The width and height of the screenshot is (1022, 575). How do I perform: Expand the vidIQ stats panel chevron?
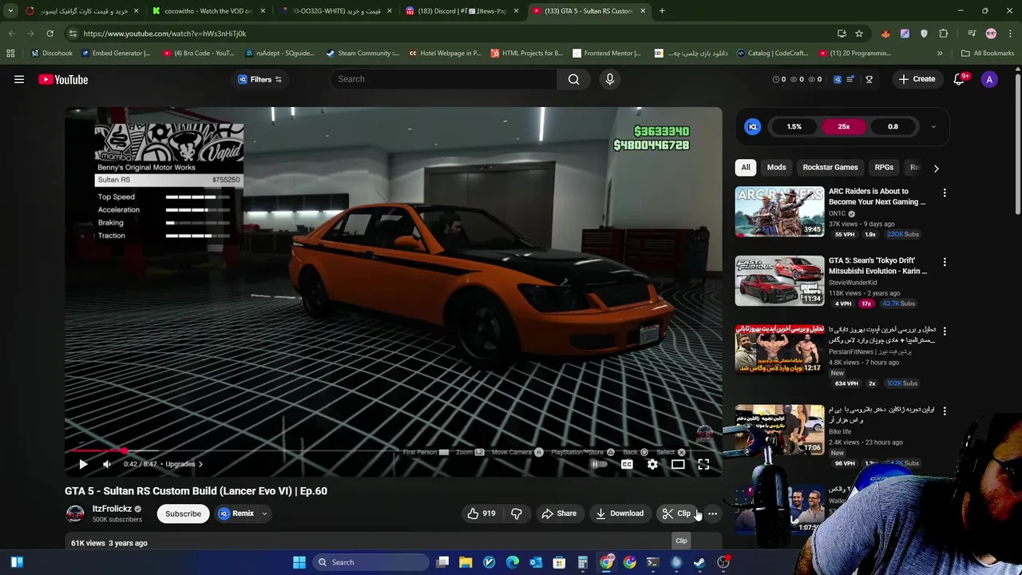point(933,126)
